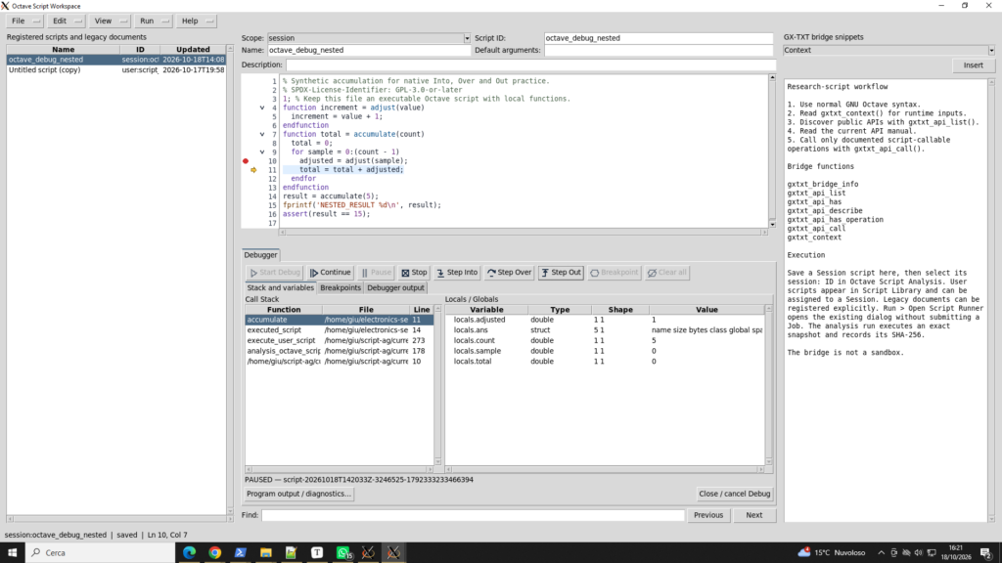Focus the Find input field

(x=473, y=515)
